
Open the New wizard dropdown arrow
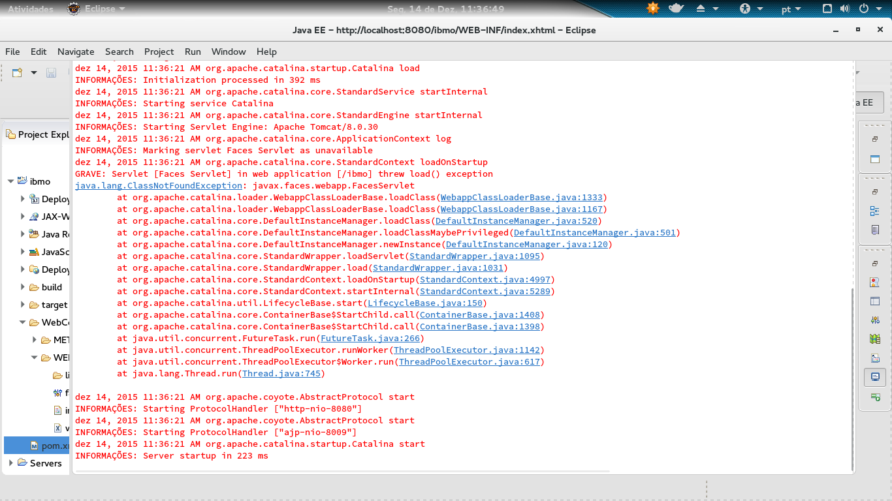click(34, 72)
